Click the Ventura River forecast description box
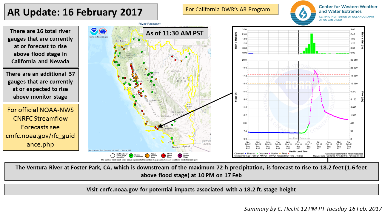 pos(191,171)
